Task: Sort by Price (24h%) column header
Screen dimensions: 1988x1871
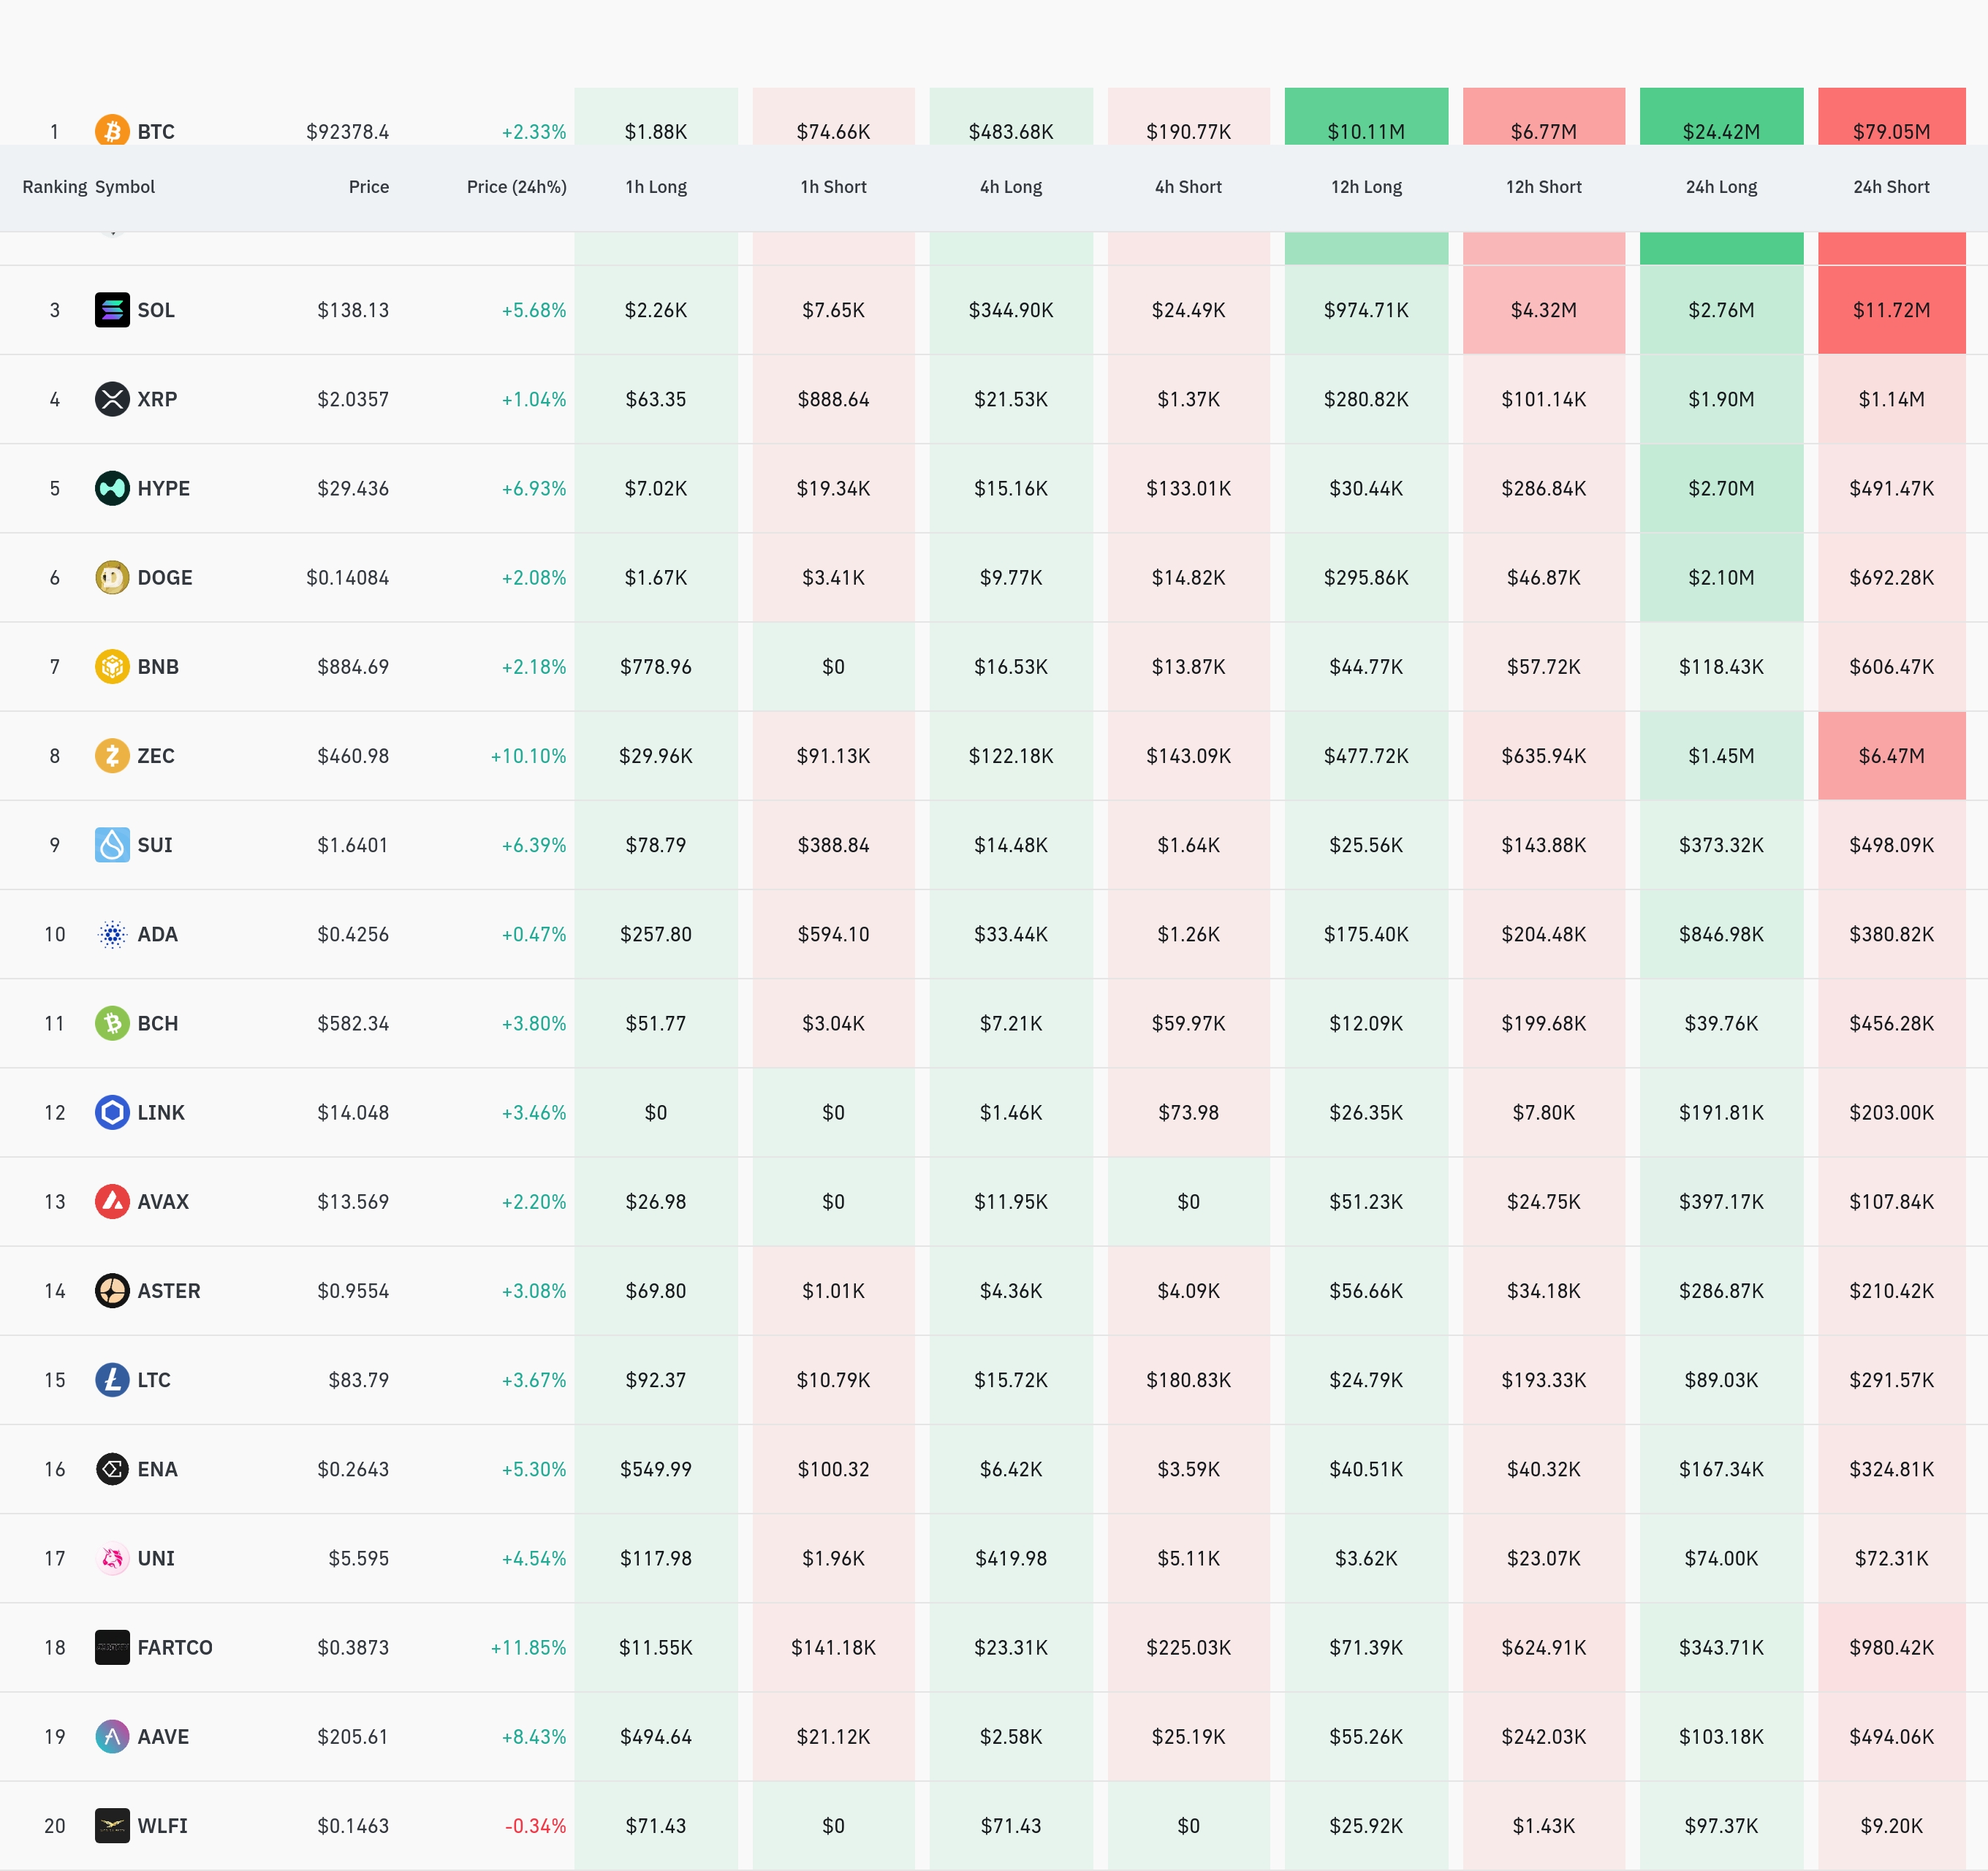Action: 516,187
